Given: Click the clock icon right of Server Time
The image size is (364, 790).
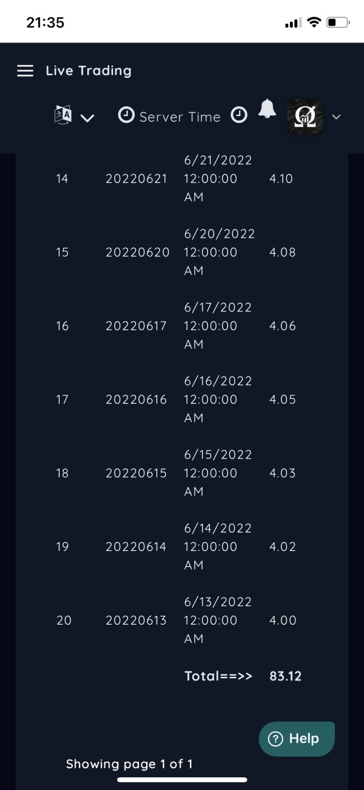Looking at the screenshot, I should 240,116.
